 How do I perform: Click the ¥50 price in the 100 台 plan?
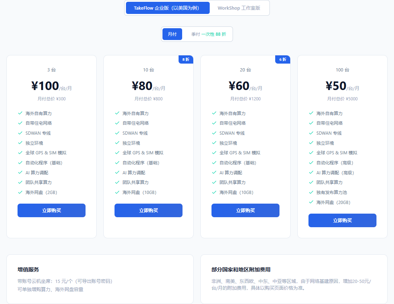pos(336,86)
